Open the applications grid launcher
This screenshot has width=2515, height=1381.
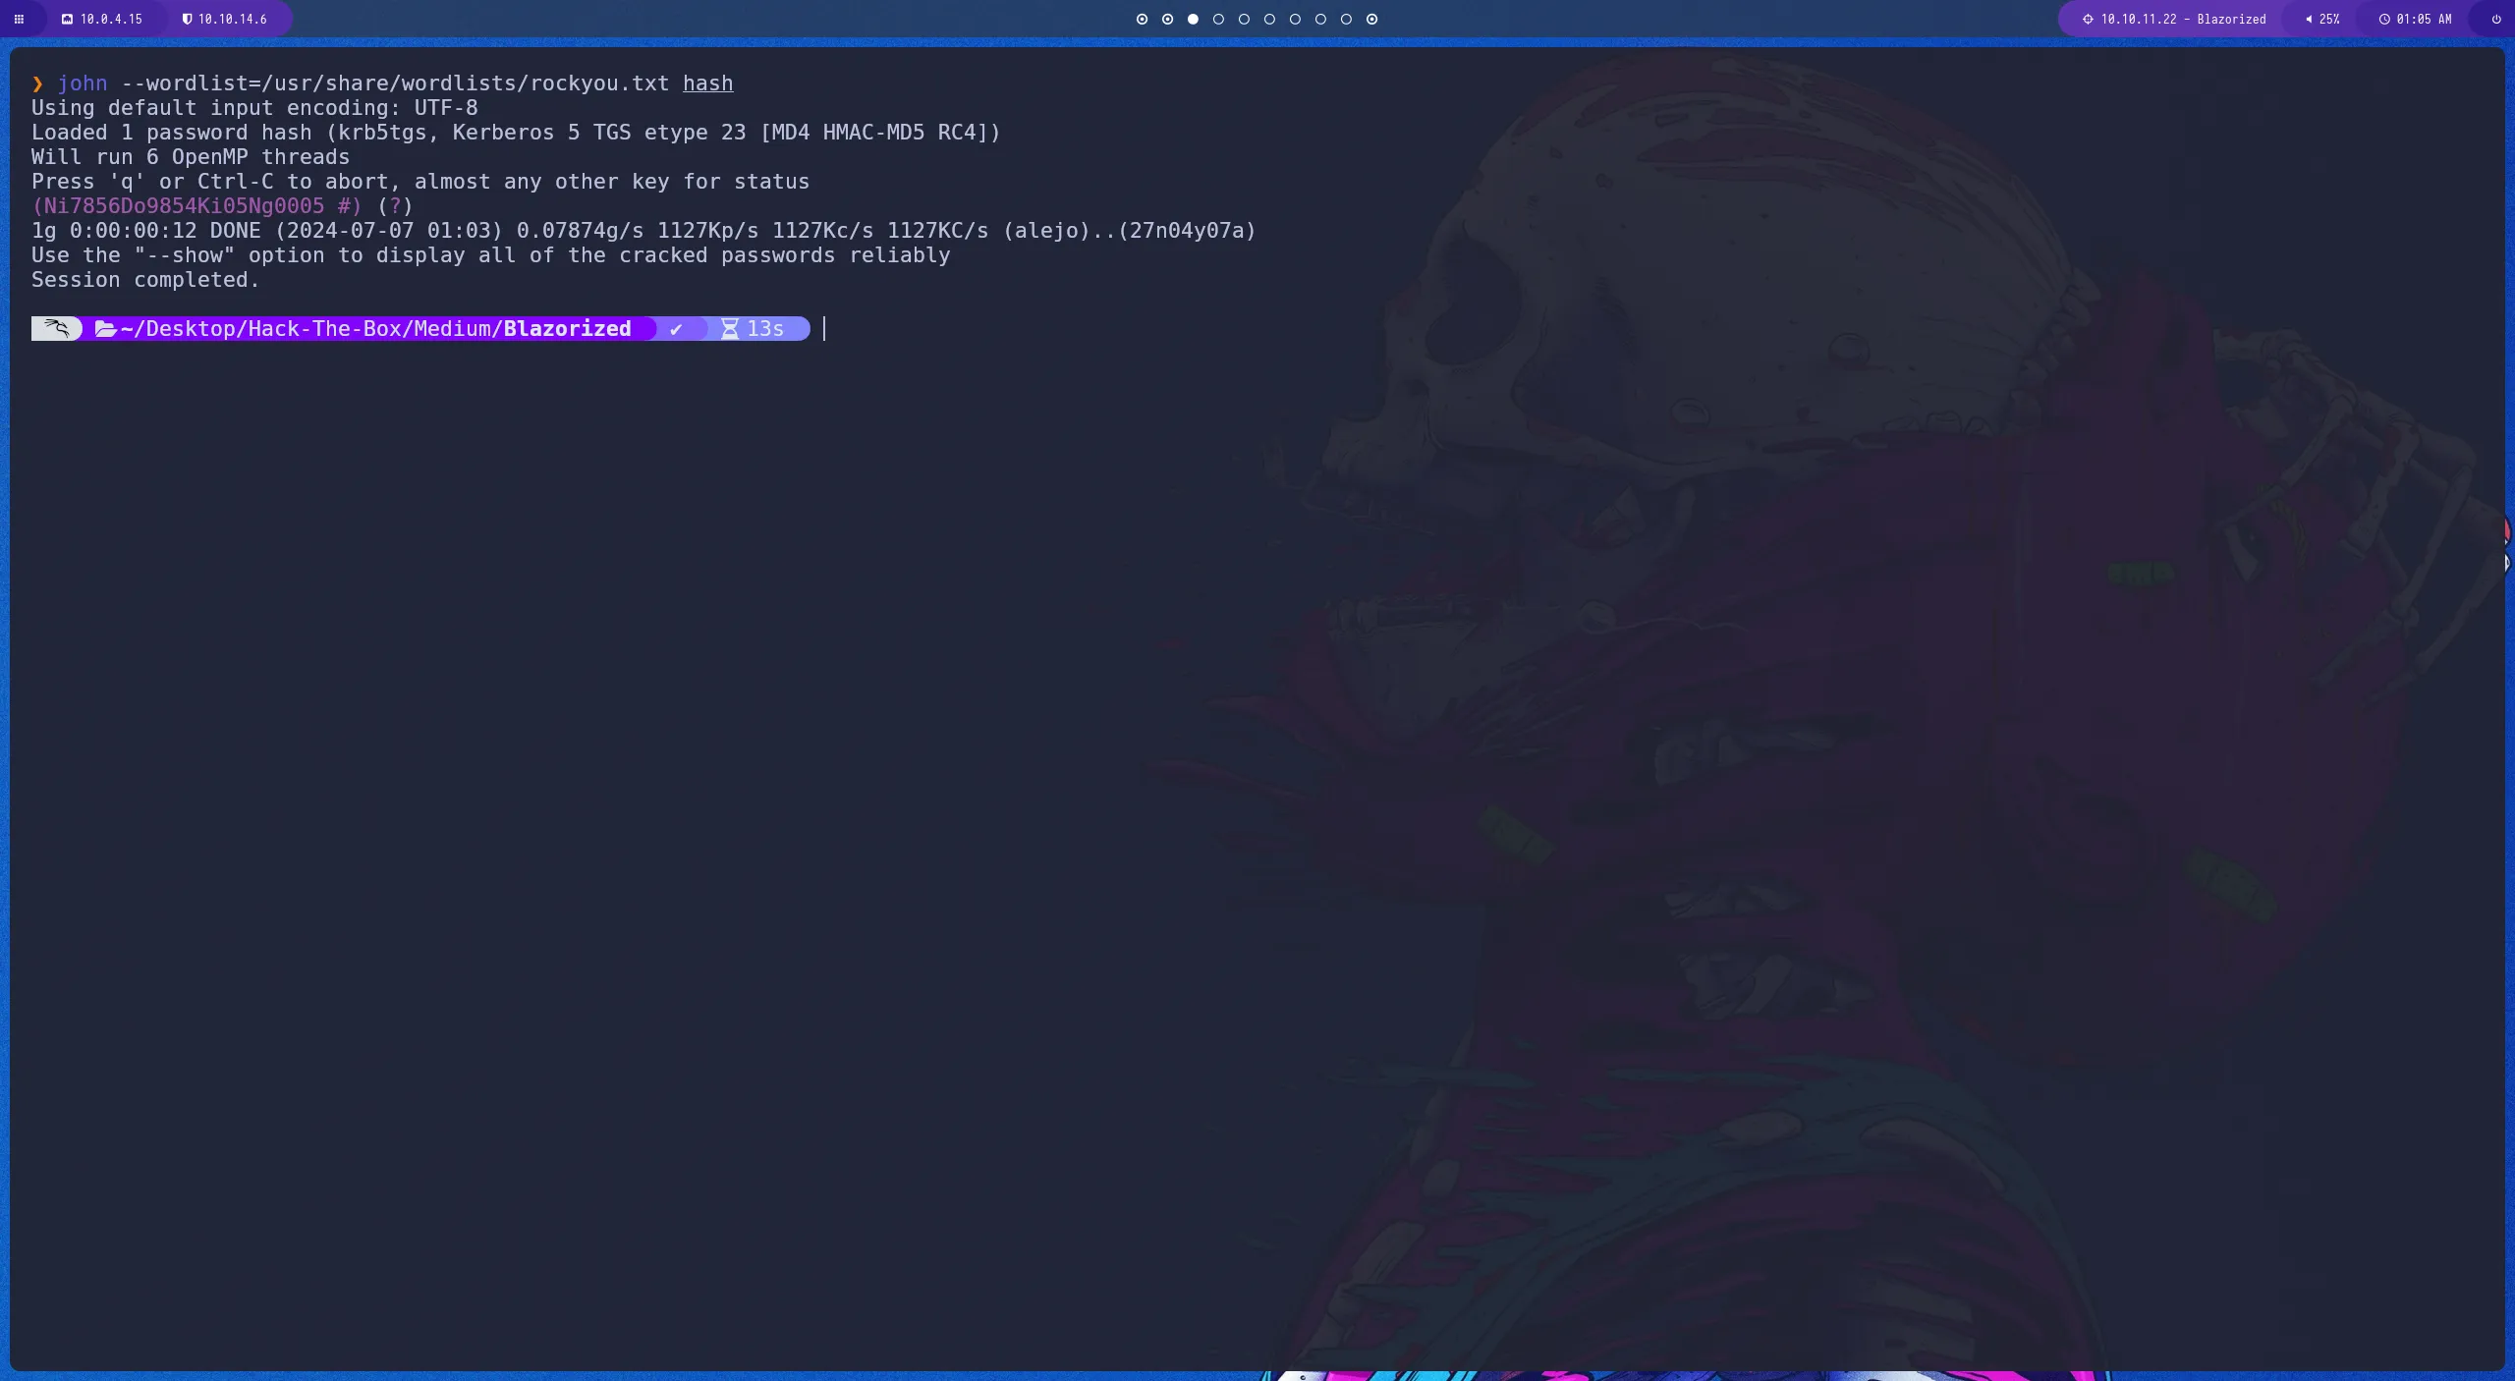[x=20, y=19]
